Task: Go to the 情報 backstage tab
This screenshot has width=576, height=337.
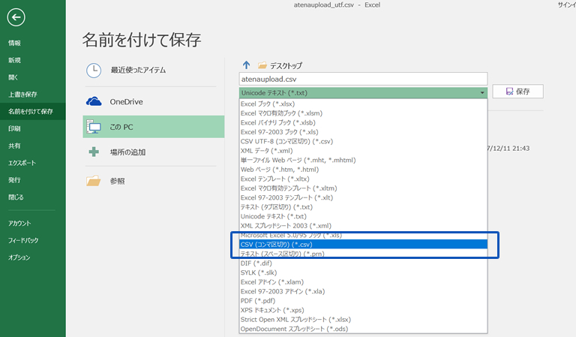Action: tap(14, 43)
